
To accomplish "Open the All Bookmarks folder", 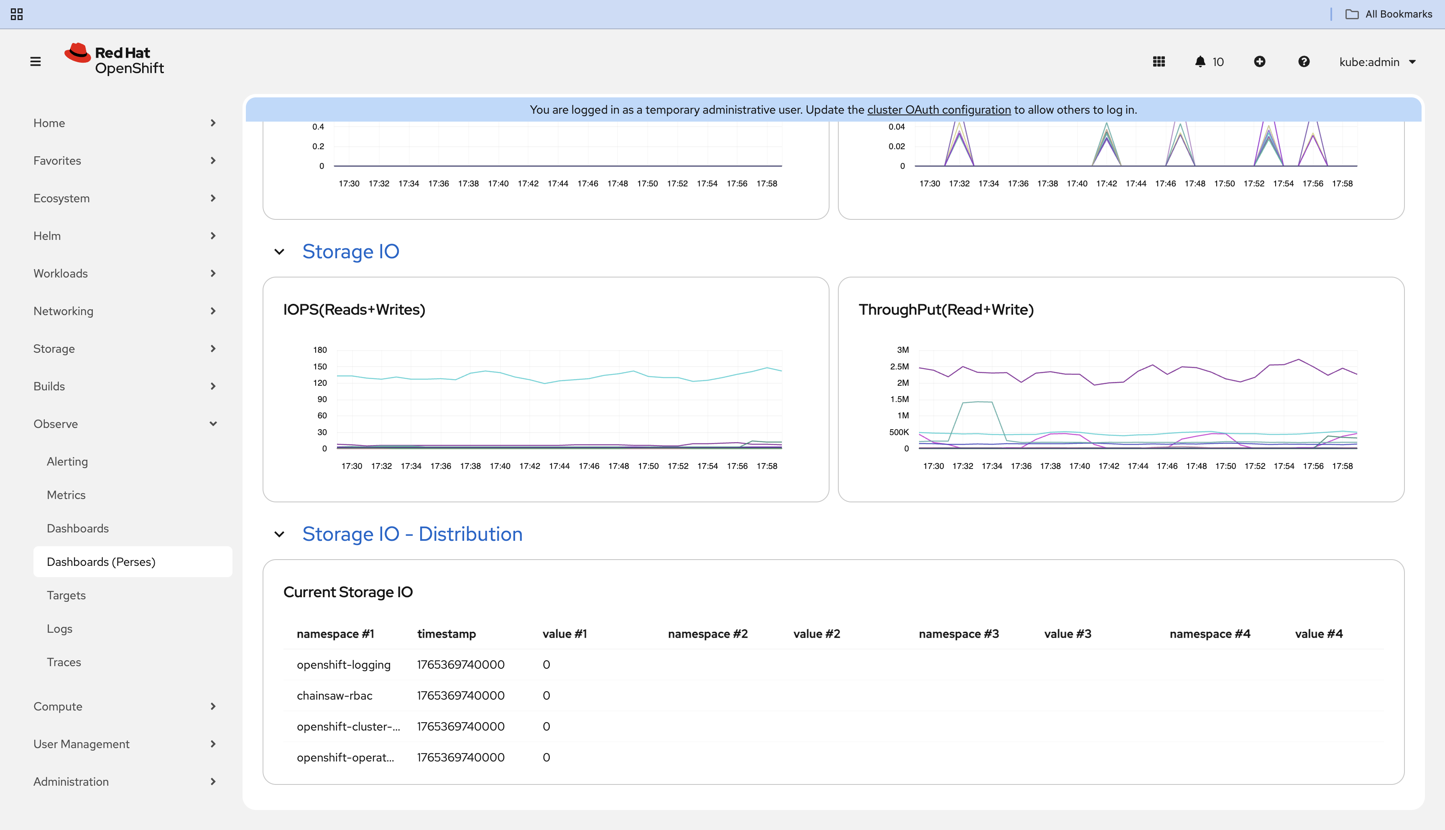I will 1389,14.
